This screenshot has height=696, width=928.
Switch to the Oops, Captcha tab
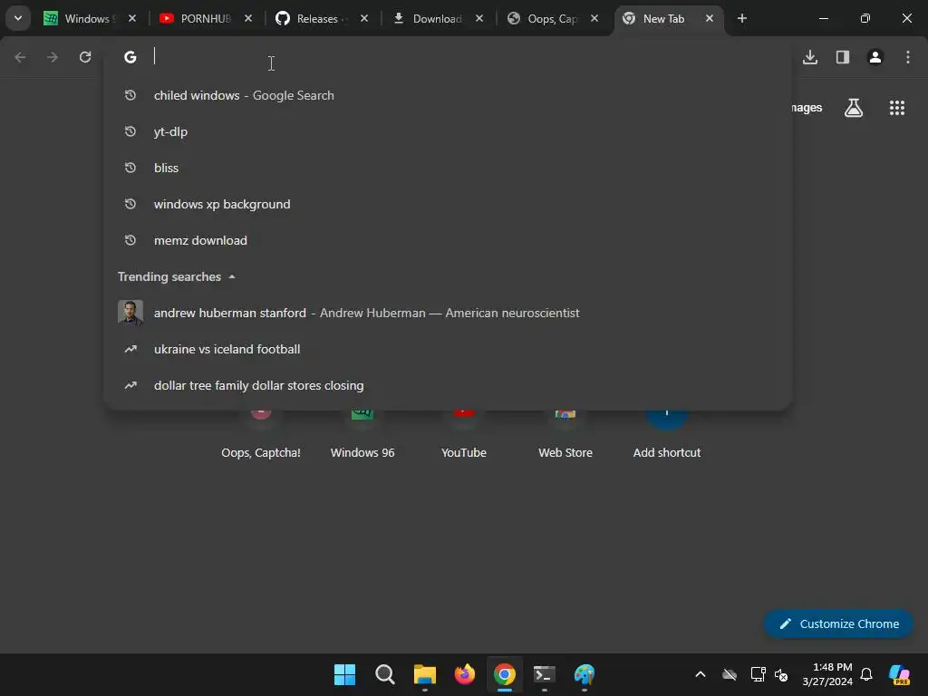(552, 18)
